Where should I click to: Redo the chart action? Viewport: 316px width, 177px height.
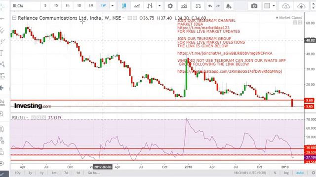pyautogui.click(x=218, y=6)
